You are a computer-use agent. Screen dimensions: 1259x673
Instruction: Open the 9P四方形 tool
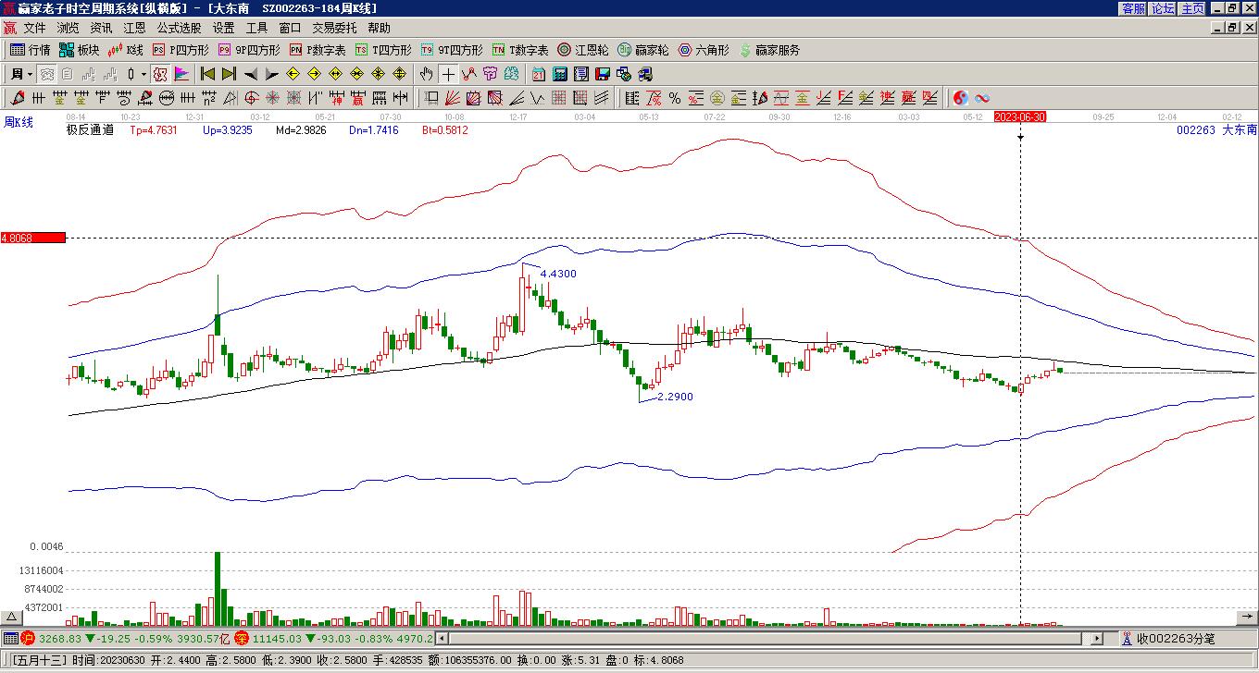coord(248,50)
